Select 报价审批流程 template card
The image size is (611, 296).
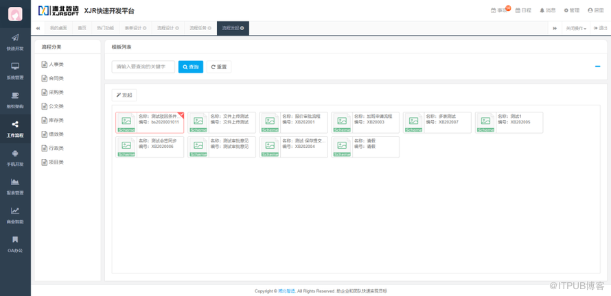click(x=293, y=123)
